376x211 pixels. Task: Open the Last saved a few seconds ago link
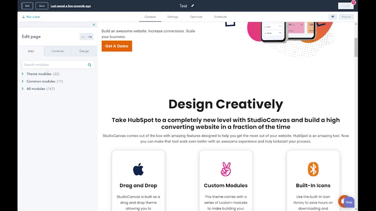point(71,6)
